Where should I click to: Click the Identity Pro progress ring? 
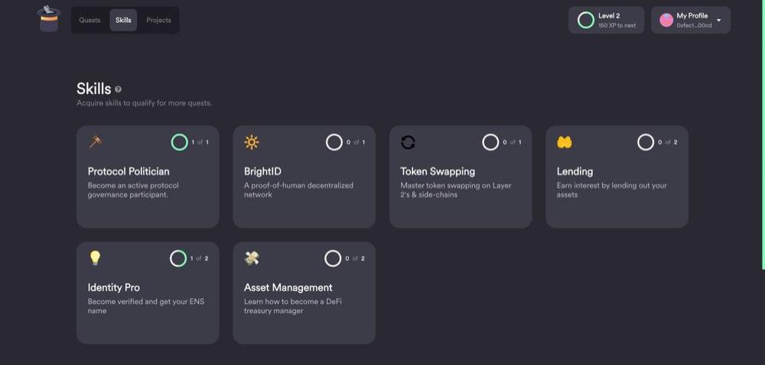click(x=178, y=258)
